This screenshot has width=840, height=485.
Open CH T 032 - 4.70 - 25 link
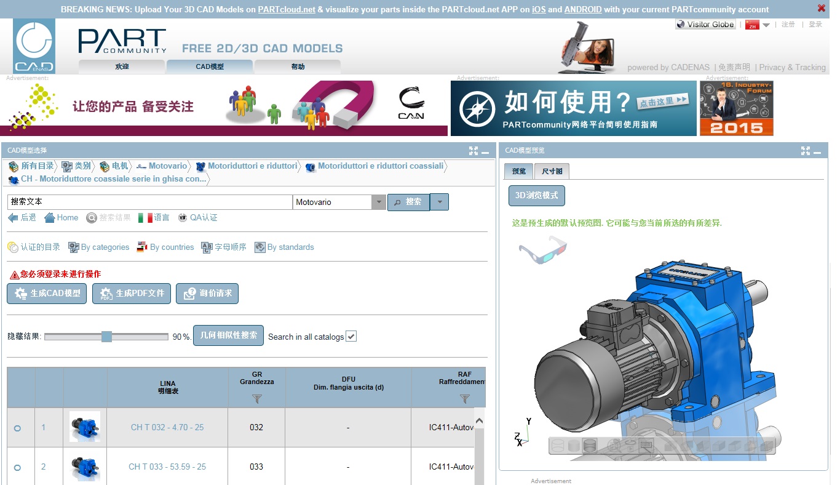[167, 427]
